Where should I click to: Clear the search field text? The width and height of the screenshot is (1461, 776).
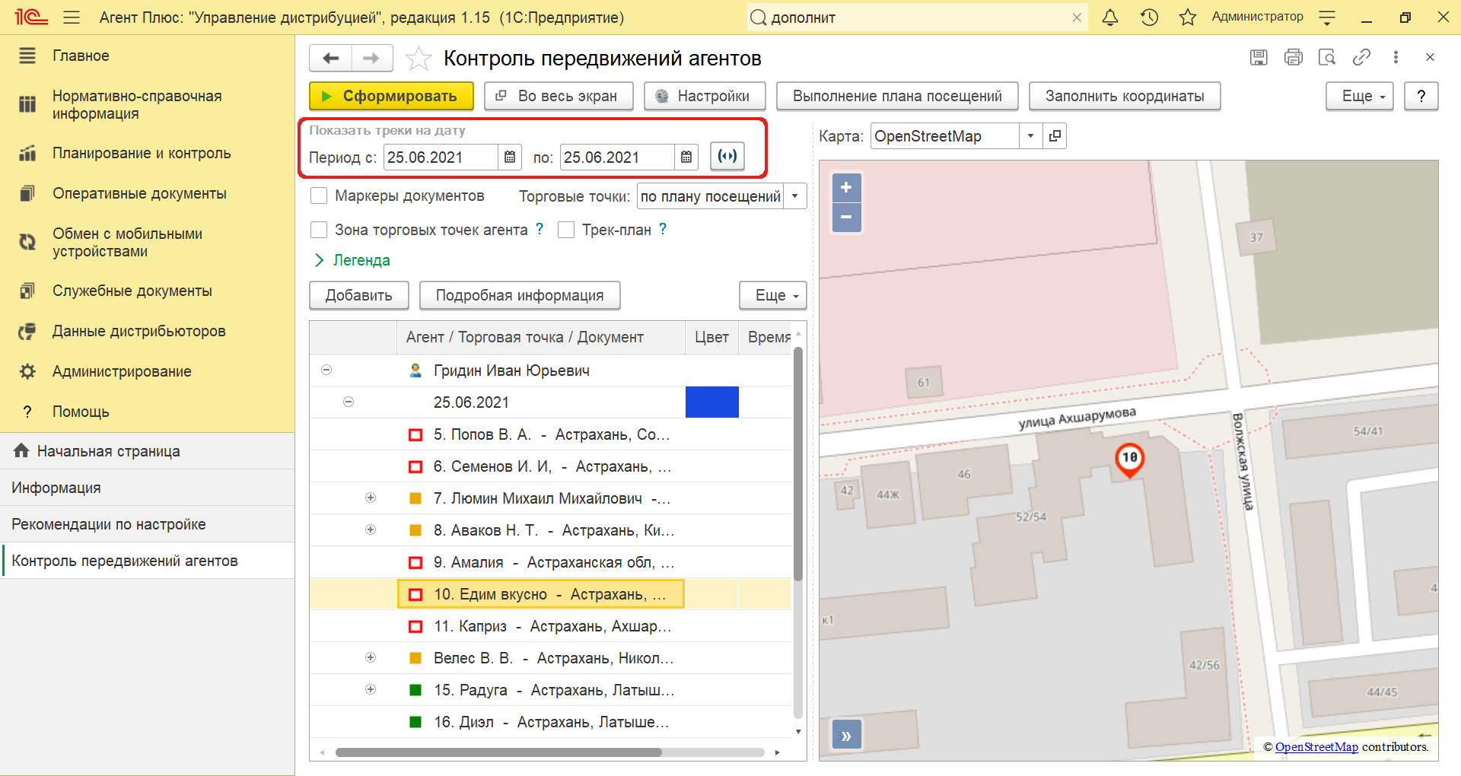[1077, 17]
